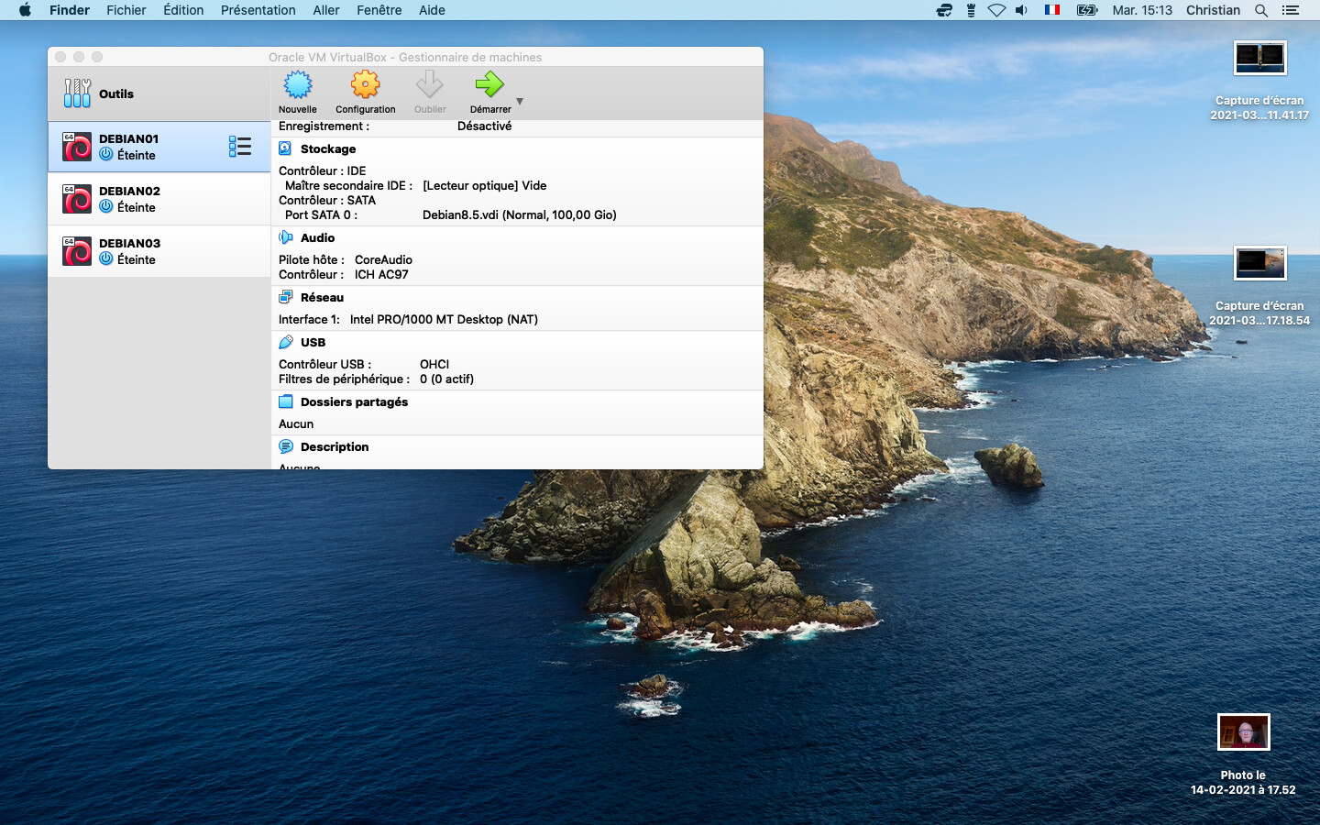The image size is (1320, 825).
Task: Click the DEBIAN03 Debian logo icon
Action: click(77, 251)
